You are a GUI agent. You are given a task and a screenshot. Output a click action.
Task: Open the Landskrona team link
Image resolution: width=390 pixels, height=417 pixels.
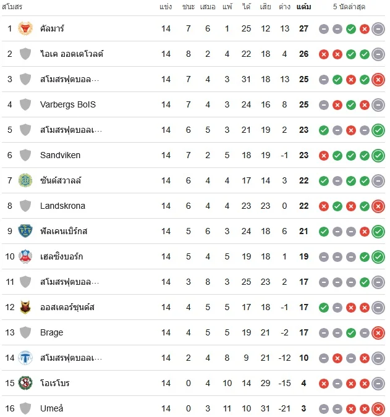(x=62, y=206)
